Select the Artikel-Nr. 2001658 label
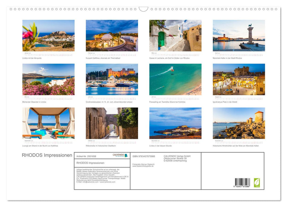Screen dimensions: 287x207 click(87, 156)
